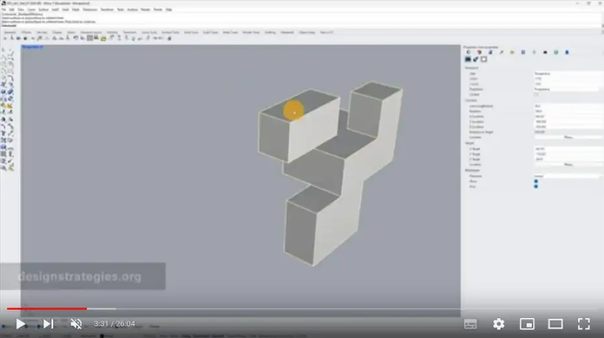The height and width of the screenshot is (338, 604).
Task: Toggle video subtitles
Action: (x=470, y=324)
